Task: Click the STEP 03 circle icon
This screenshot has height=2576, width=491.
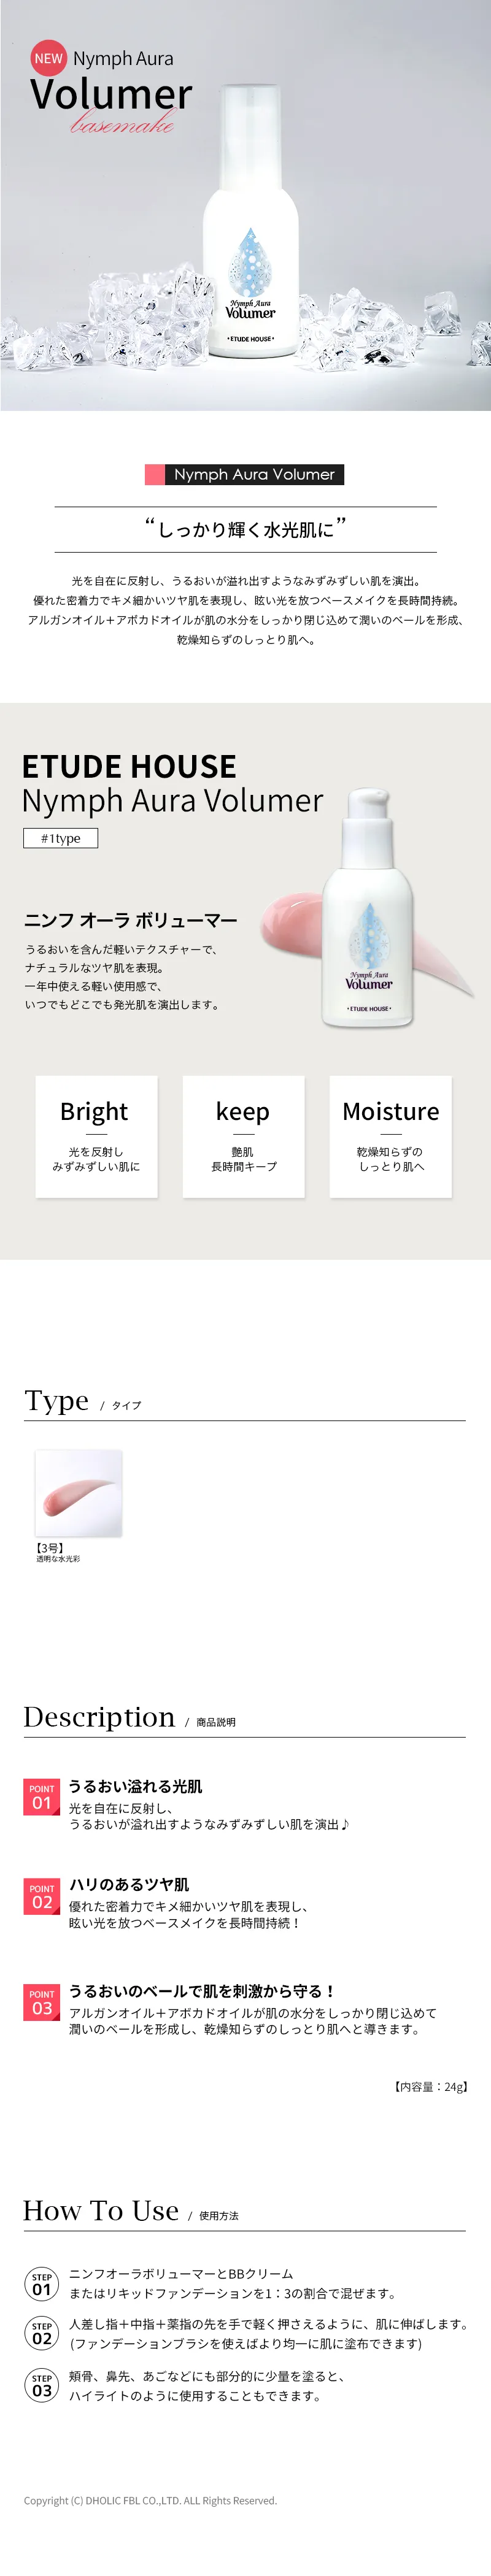Action: 42,2386
